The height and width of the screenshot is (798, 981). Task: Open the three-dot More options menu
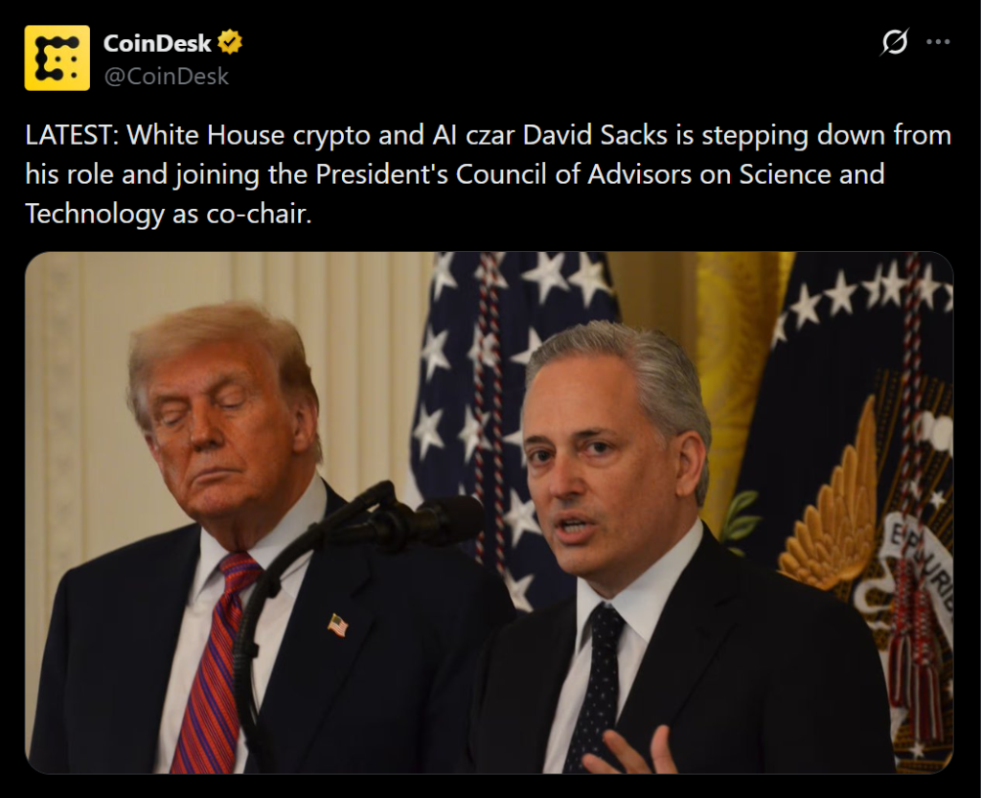tap(938, 42)
